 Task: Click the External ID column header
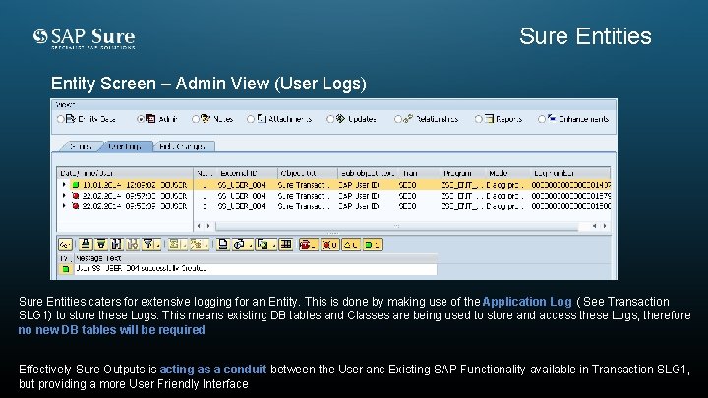tap(247, 173)
